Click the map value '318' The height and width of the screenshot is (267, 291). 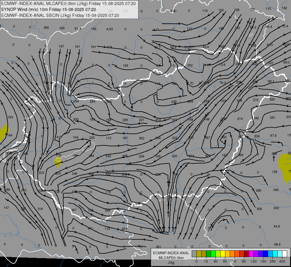(x=40, y=209)
